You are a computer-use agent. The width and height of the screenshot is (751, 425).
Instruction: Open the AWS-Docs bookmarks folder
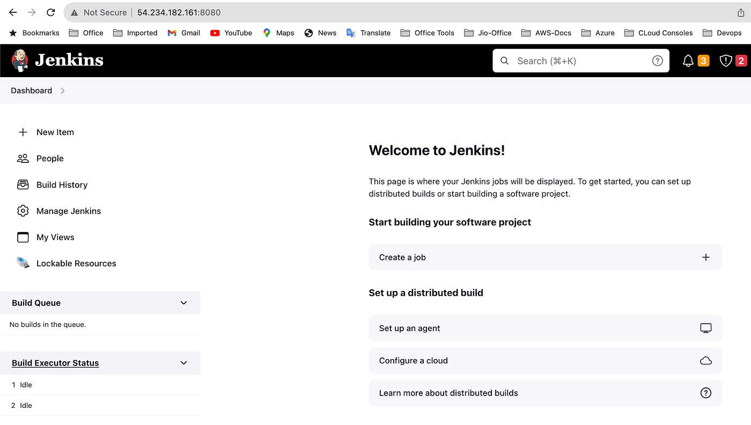pos(546,33)
